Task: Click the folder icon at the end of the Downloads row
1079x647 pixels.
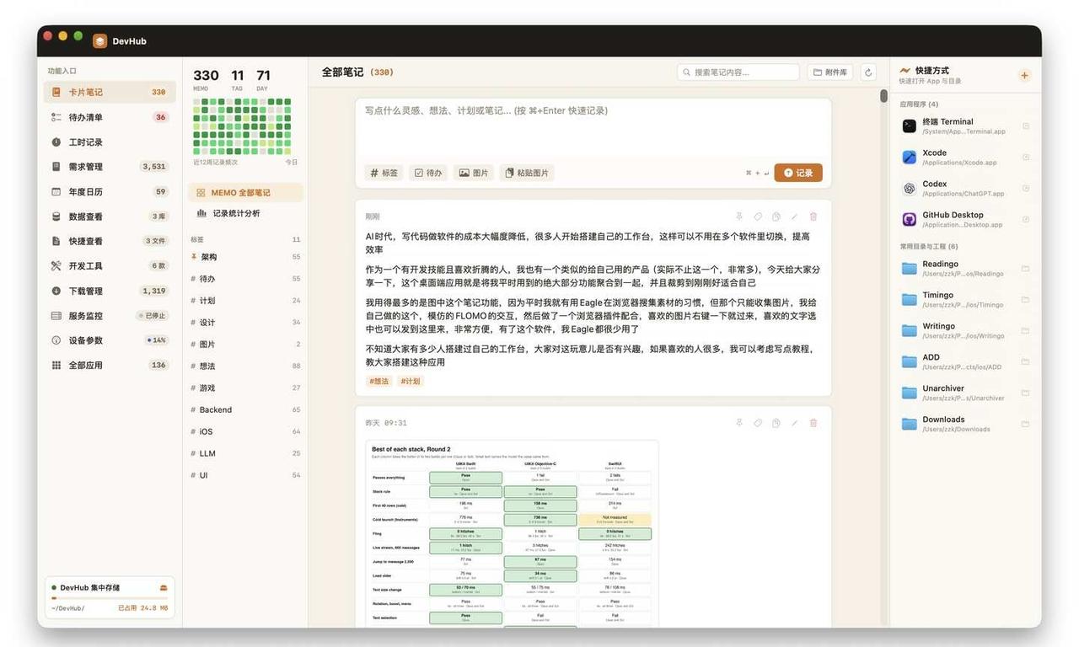Action: (x=1026, y=424)
